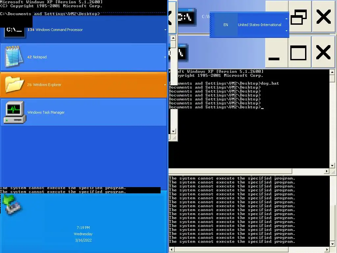
Task: Click the Wednesday day label
Action: coord(83,234)
